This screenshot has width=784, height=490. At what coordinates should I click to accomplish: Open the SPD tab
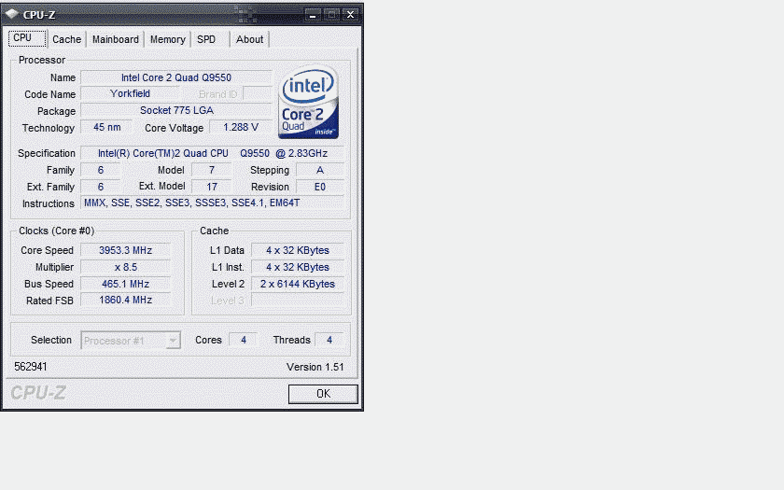tap(206, 39)
